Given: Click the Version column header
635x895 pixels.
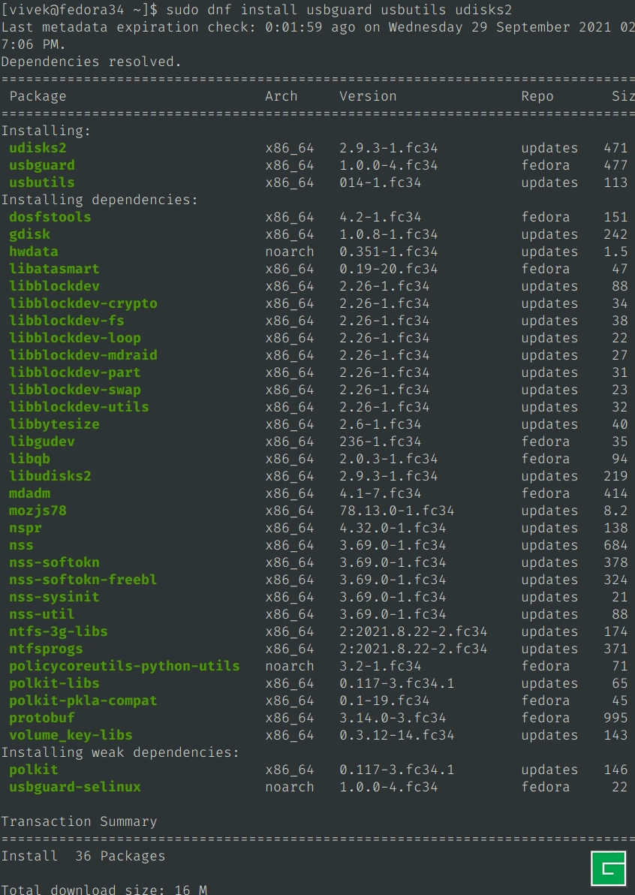Looking at the screenshot, I should pyautogui.click(x=368, y=96).
